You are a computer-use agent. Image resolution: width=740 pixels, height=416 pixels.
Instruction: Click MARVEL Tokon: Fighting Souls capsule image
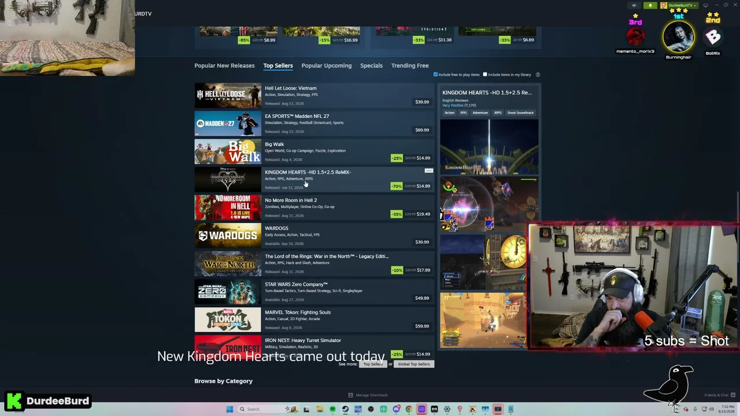pyautogui.click(x=228, y=320)
